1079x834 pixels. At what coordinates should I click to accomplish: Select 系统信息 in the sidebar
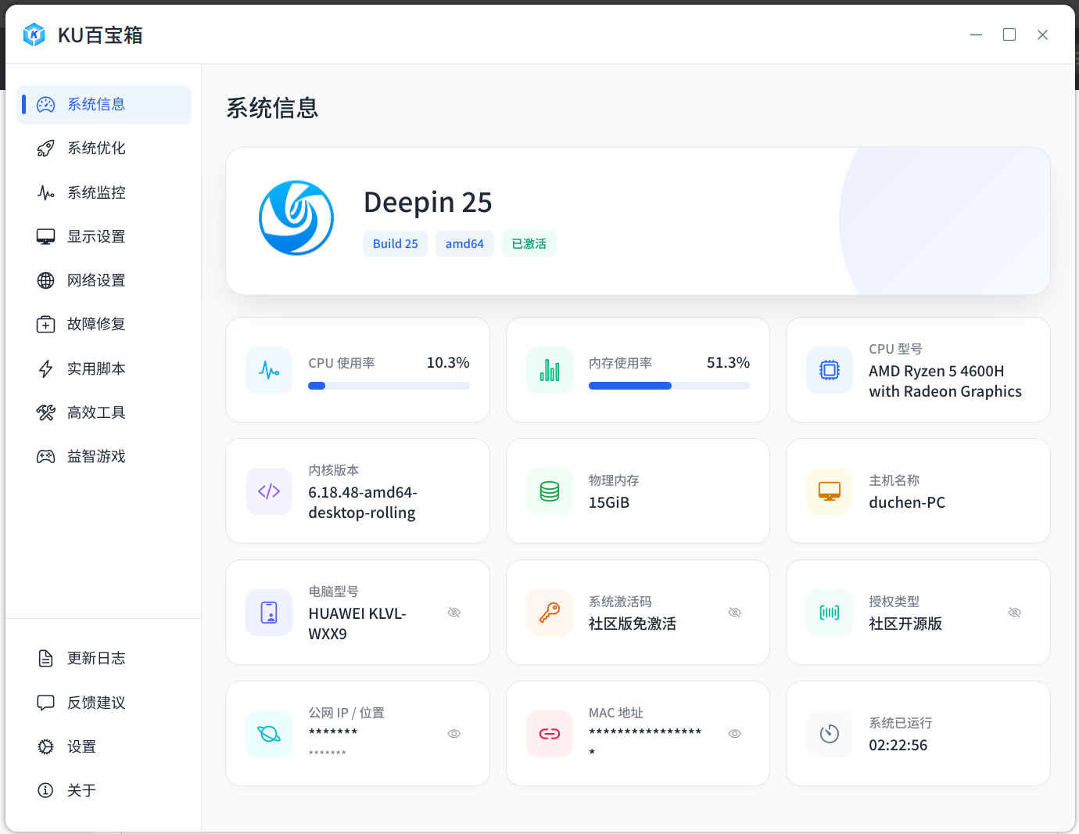pyautogui.click(x=104, y=105)
